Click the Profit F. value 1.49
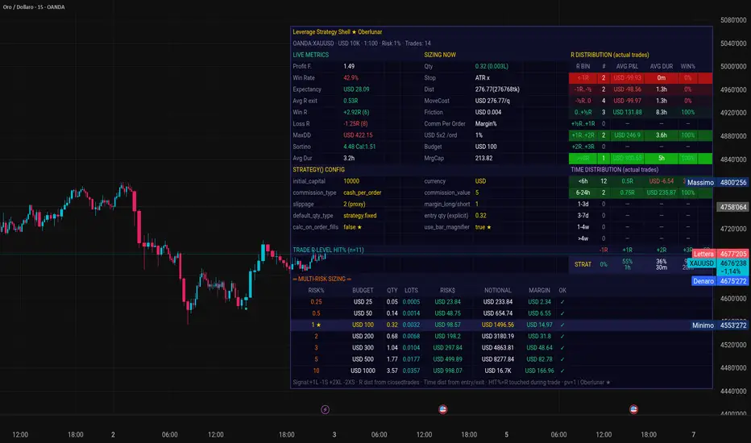Image resolution: width=751 pixels, height=443 pixels. point(349,67)
